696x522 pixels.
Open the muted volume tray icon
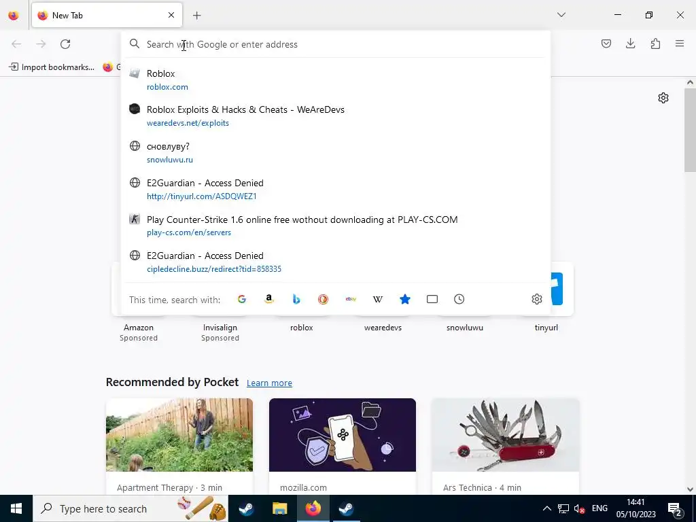579,508
